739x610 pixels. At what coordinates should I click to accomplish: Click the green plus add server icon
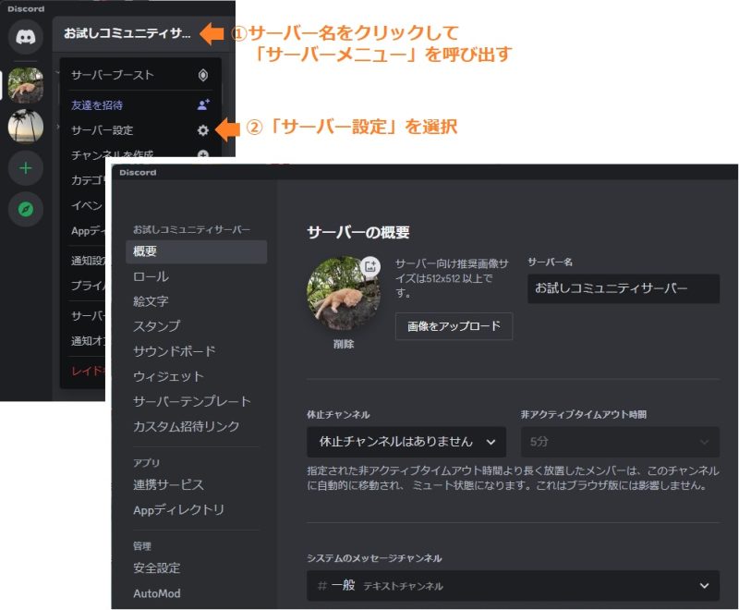point(26,168)
